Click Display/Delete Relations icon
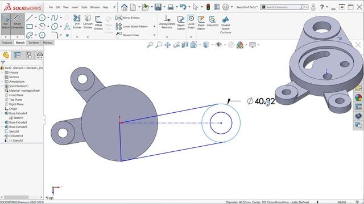Image resolution: width=364 pixels, height=204 pixels. [x=167, y=19]
